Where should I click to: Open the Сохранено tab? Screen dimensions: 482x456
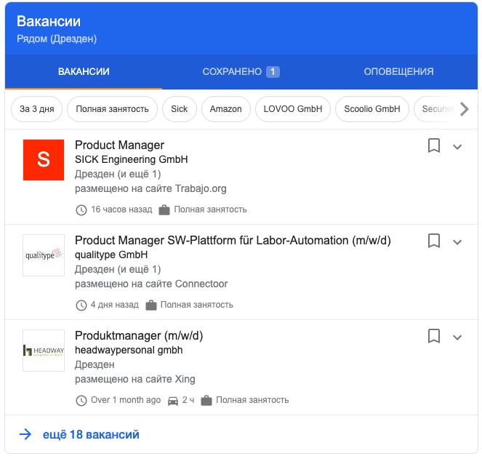(x=241, y=71)
